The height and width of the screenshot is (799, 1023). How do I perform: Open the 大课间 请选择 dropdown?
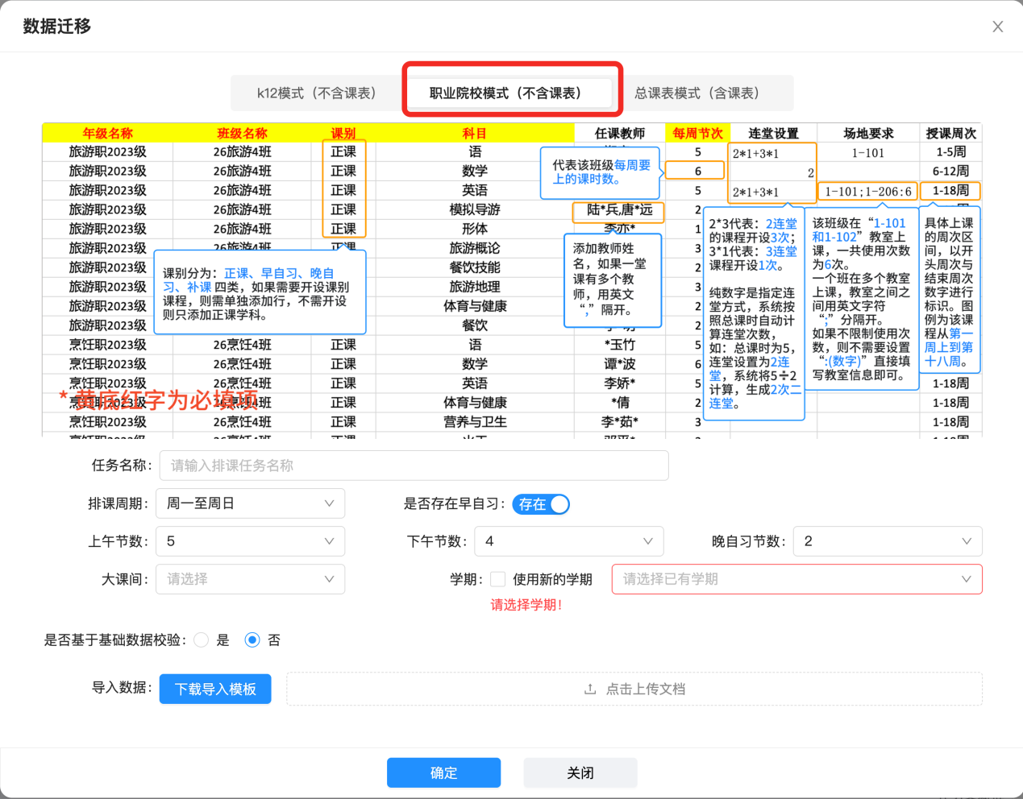(250, 579)
